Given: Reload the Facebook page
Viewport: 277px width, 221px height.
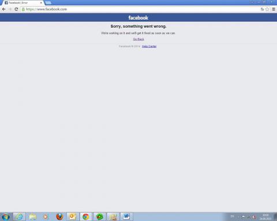Looking at the screenshot, I should [x=16, y=9].
